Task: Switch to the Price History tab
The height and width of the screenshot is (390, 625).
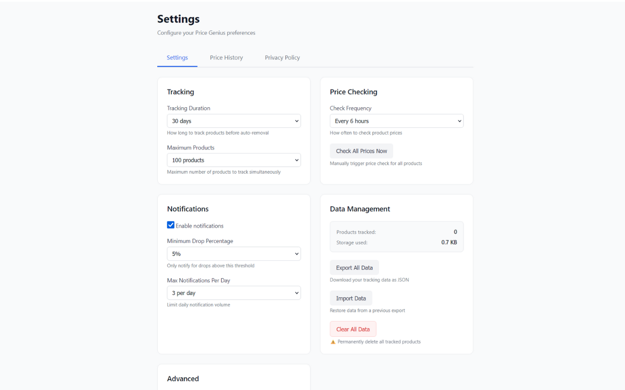Action: [x=226, y=58]
